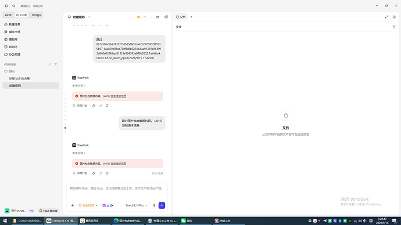Select the 文件 tab in right panel
Viewport: 401px width, 225px height.
(x=181, y=17)
